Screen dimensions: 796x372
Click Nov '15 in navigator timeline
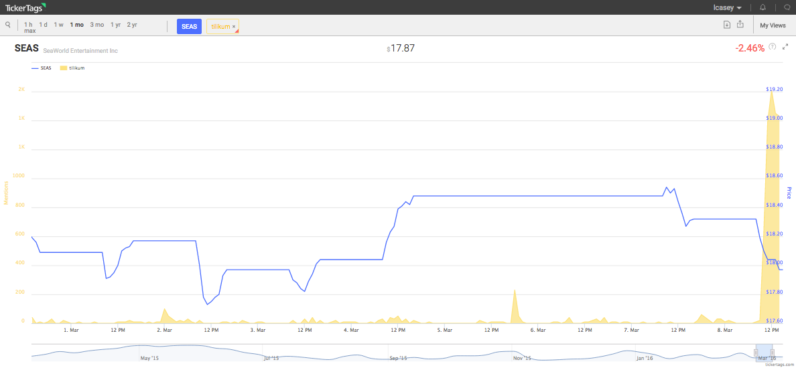pyautogui.click(x=522, y=359)
